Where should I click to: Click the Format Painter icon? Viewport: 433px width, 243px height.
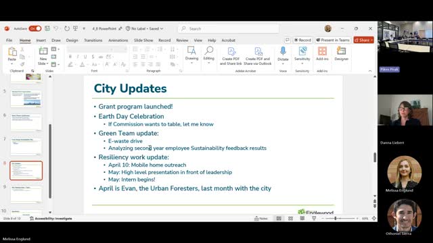coord(22,64)
